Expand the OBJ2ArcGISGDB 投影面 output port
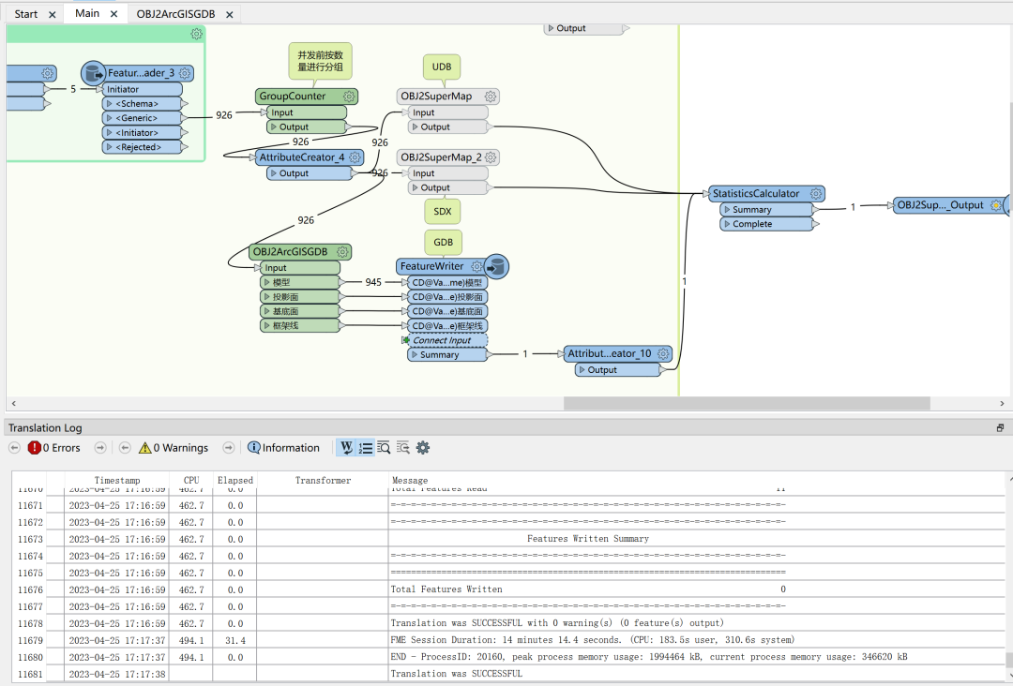The width and height of the screenshot is (1013, 686). (266, 297)
